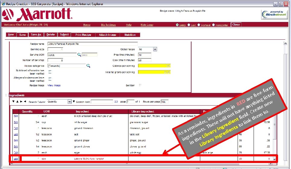The width and height of the screenshot is (291, 169).
Task: Click the up-arrow navigation icon in Ingredients
Action: [x=17, y=101]
